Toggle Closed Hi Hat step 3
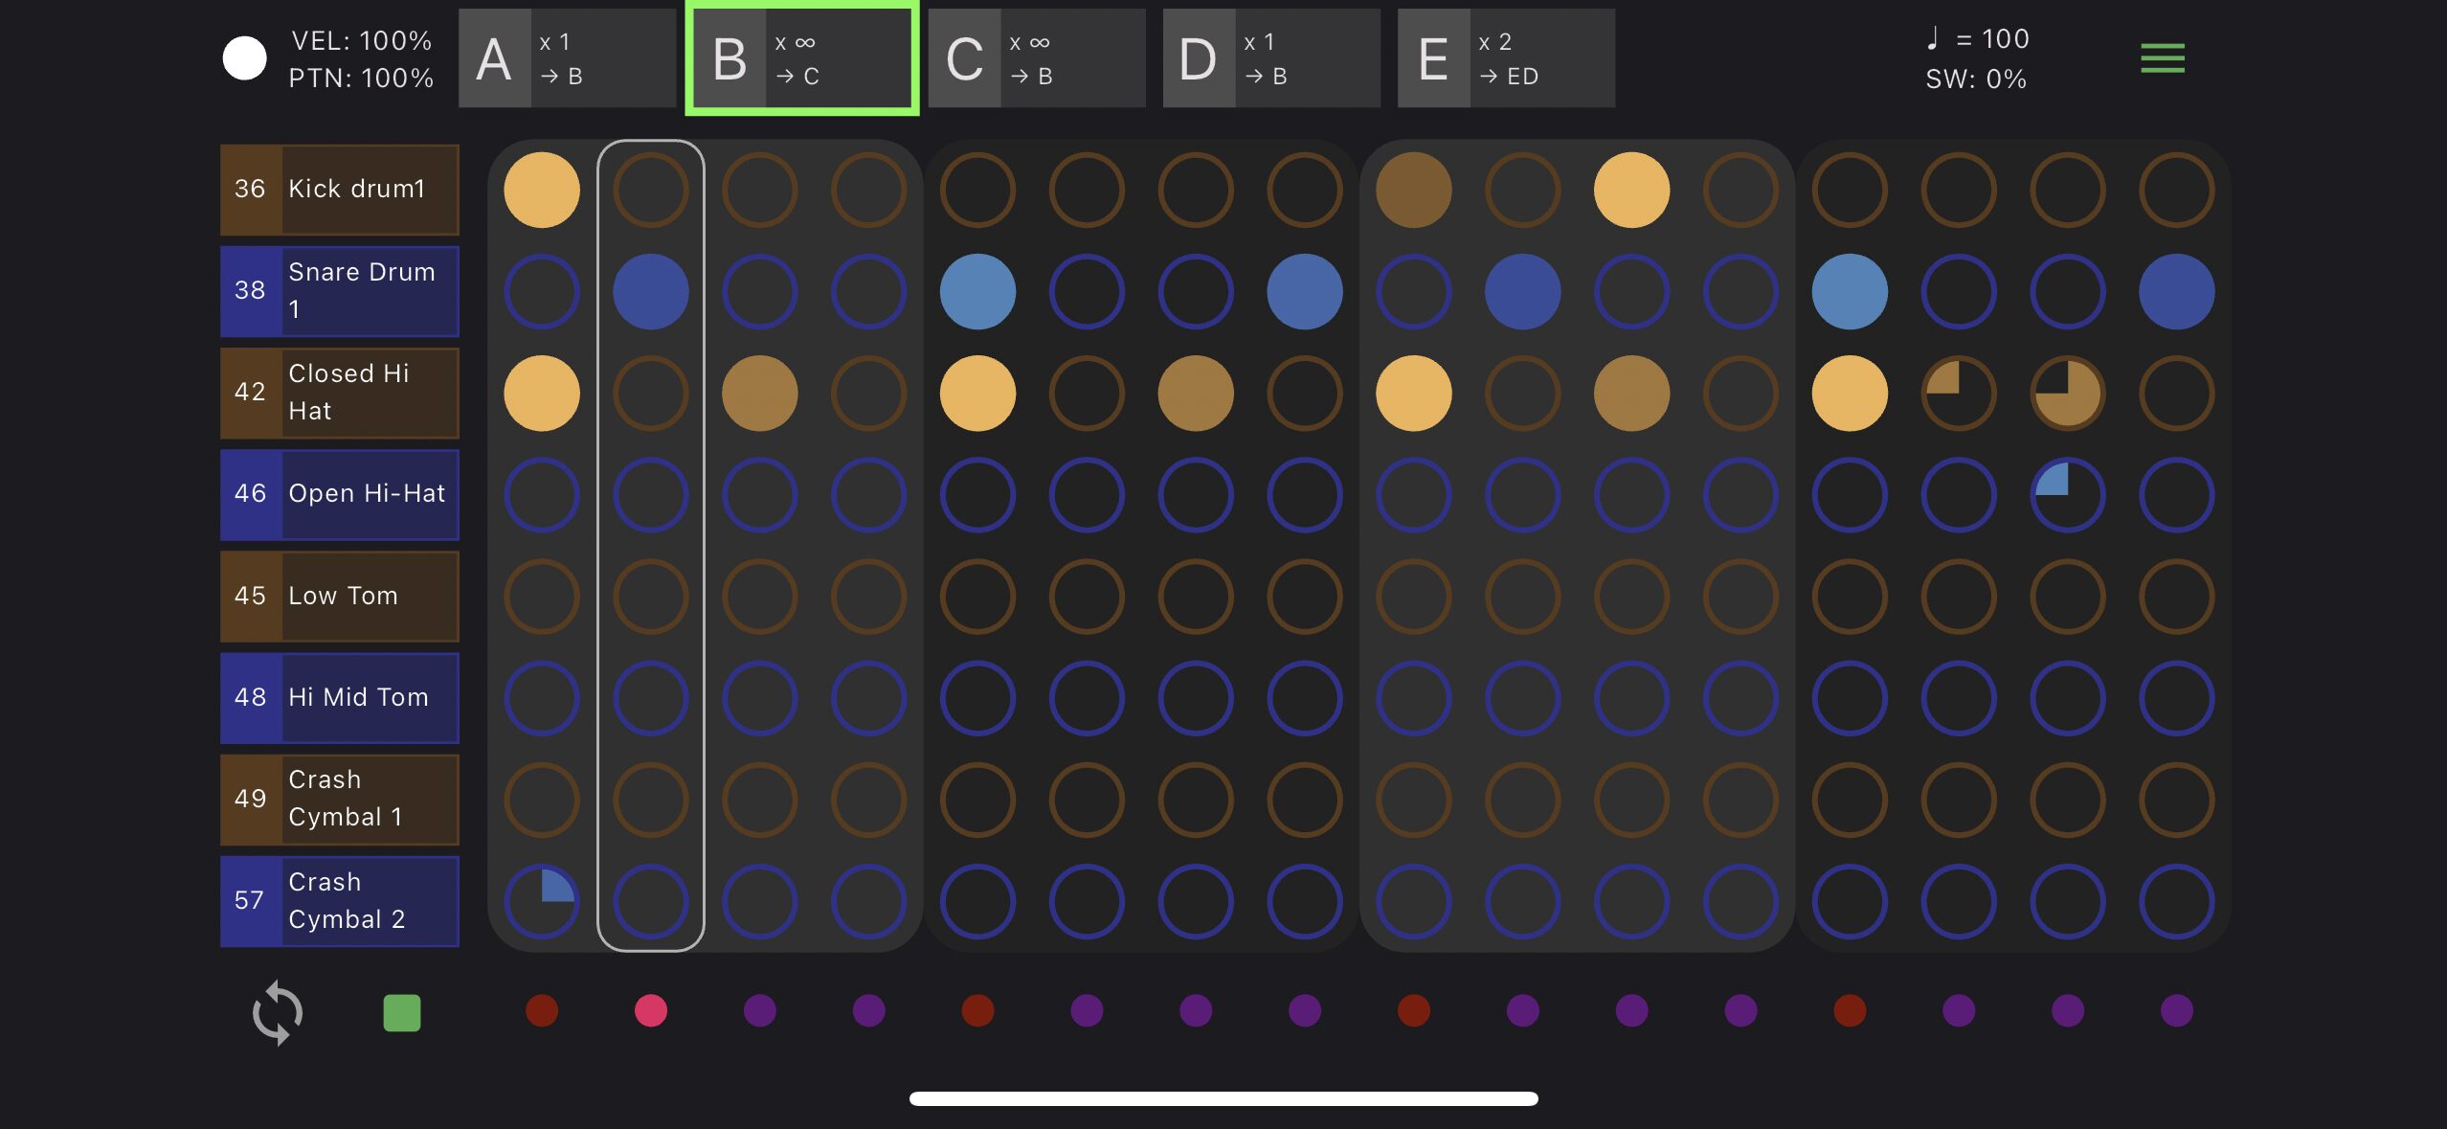Image resolution: width=2447 pixels, height=1129 pixels. [x=760, y=393]
